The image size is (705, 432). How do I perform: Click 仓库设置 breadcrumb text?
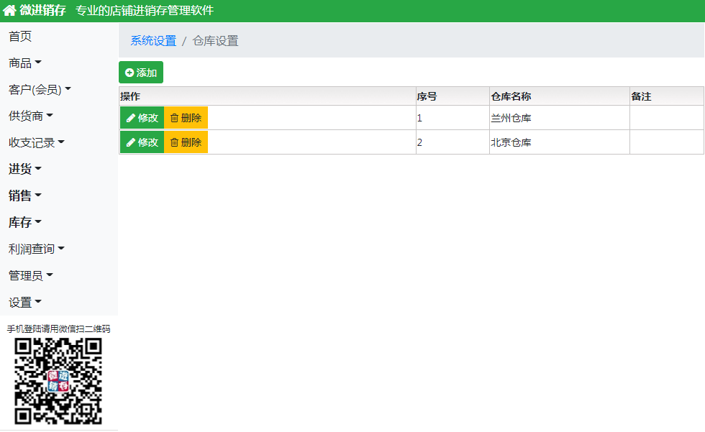click(215, 41)
